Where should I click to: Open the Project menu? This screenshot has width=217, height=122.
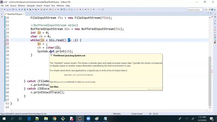tap(47, 6)
